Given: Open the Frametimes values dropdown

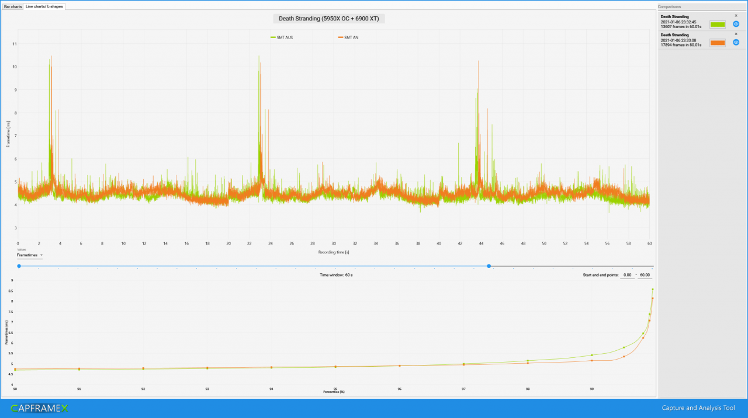Looking at the screenshot, I should 30,255.
